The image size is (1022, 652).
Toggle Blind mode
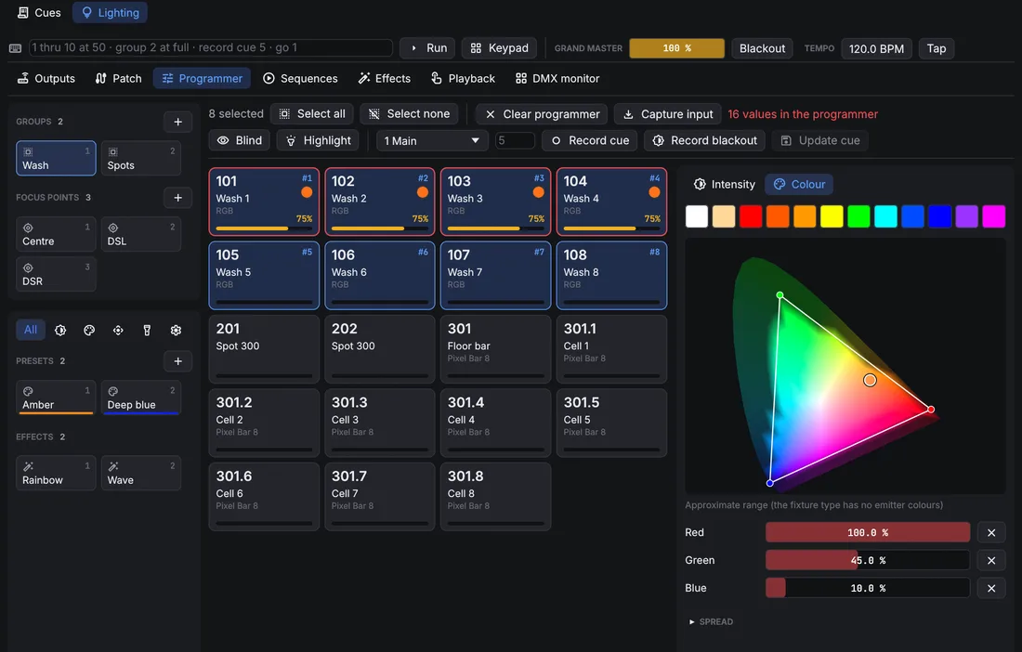(239, 140)
